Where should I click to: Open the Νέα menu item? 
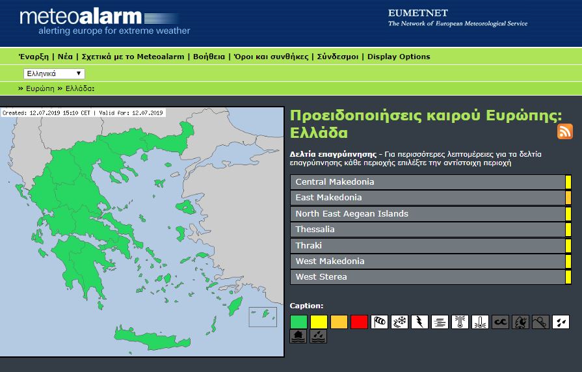(65, 57)
